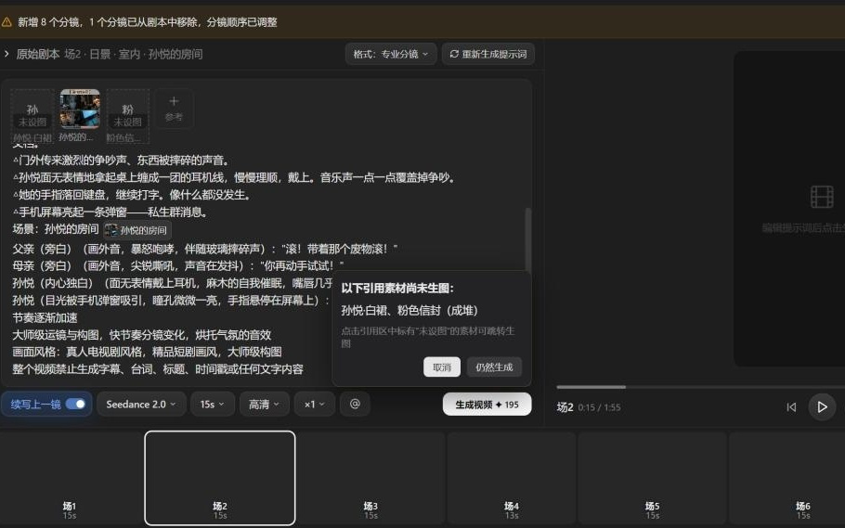Click 生成视频 195 button

pos(487,404)
